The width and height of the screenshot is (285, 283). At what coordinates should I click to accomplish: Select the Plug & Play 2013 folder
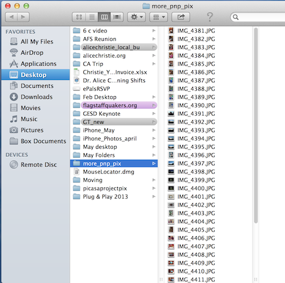point(114,196)
